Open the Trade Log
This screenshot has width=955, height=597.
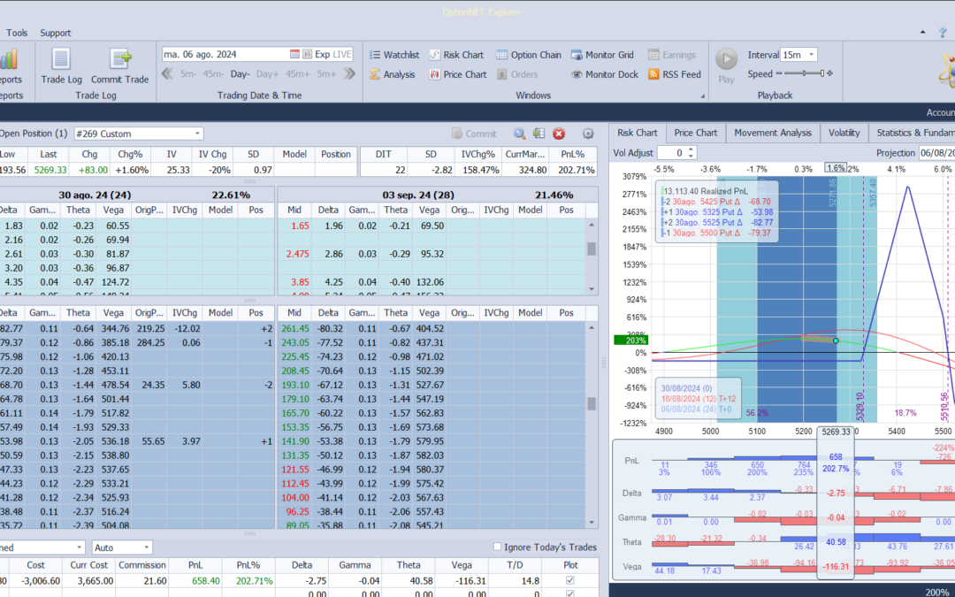click(61, 65)
